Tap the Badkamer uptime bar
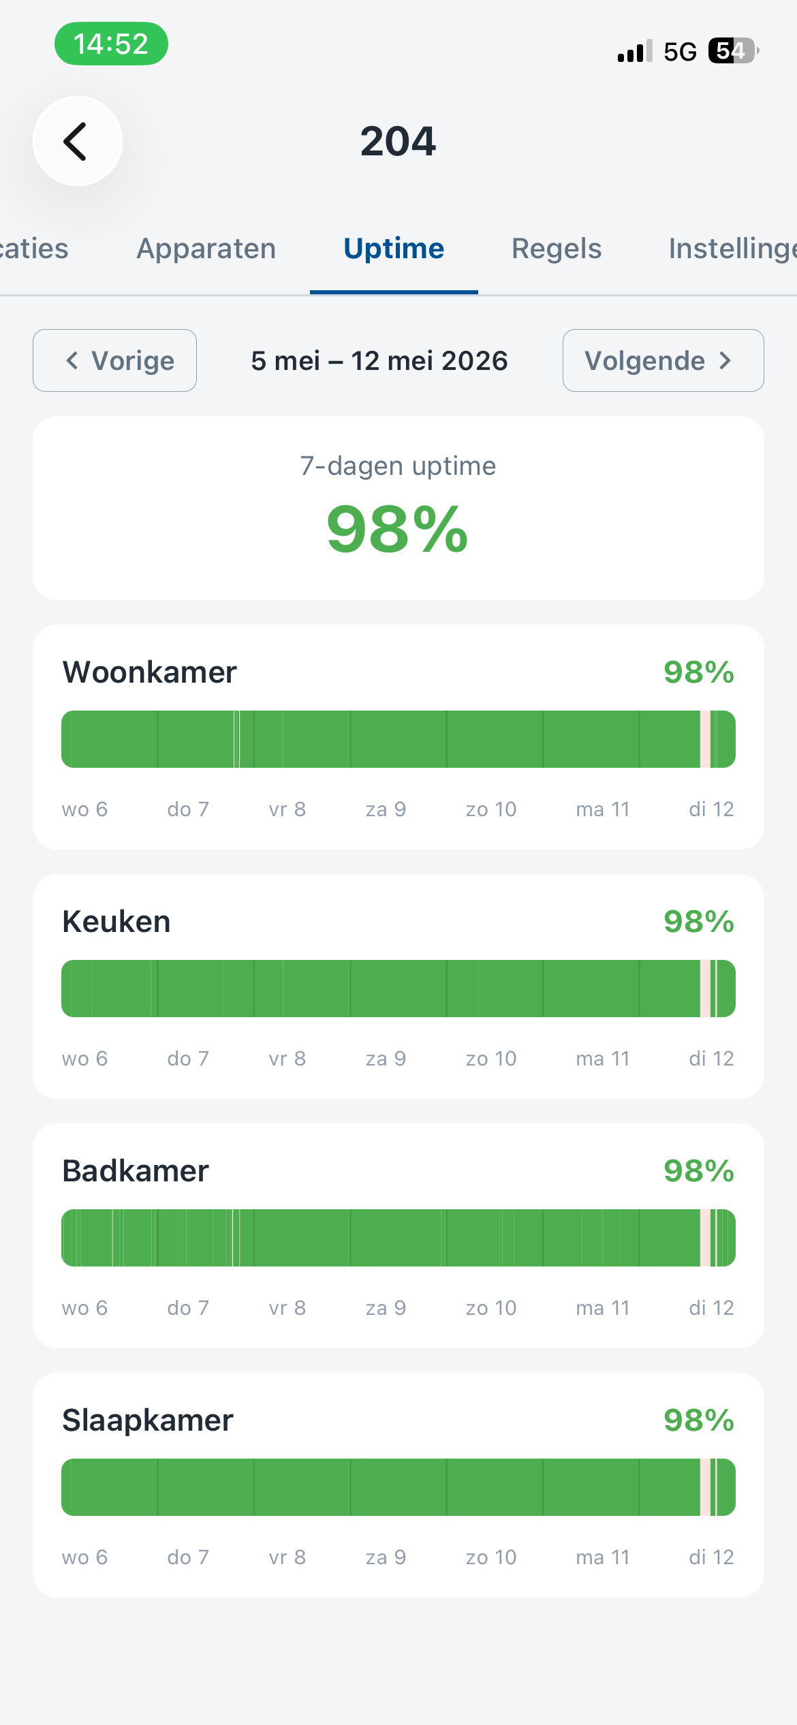Screen dimensions: 797x1725 coord(398,1238)
